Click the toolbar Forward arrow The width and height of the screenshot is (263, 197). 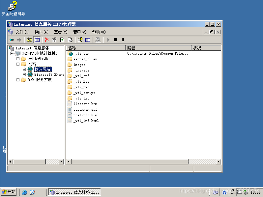pyautogui.click(x=19, y=40)
